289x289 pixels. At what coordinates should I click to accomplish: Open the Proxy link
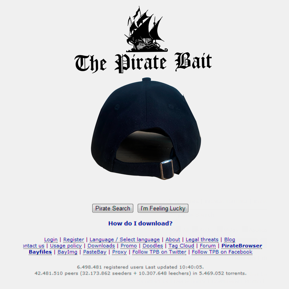pos(119,252)
